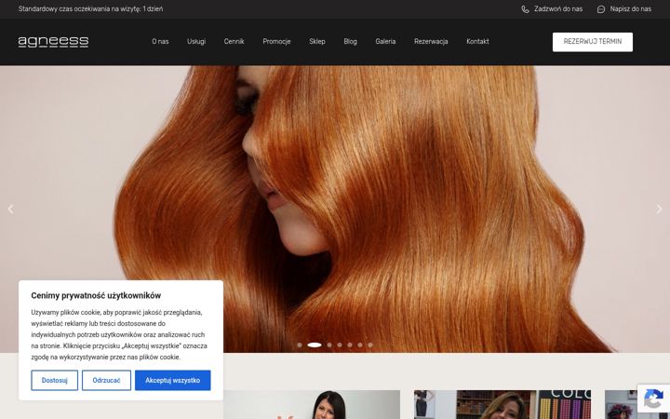Open the O nas menu item
Viewport: 670px width, 419px height.
click(160, 42)
